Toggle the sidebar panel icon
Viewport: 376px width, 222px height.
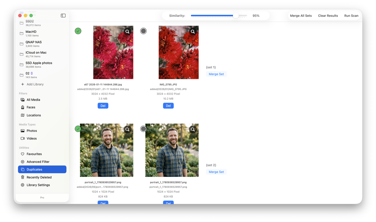click(63, 16)
